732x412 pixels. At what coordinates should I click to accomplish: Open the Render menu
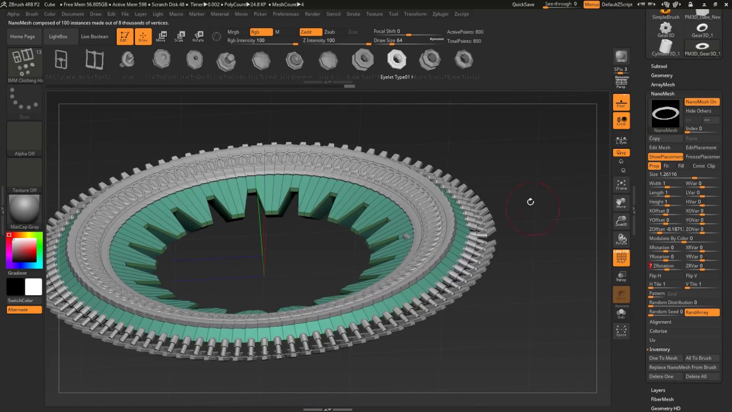pos(312,14)
